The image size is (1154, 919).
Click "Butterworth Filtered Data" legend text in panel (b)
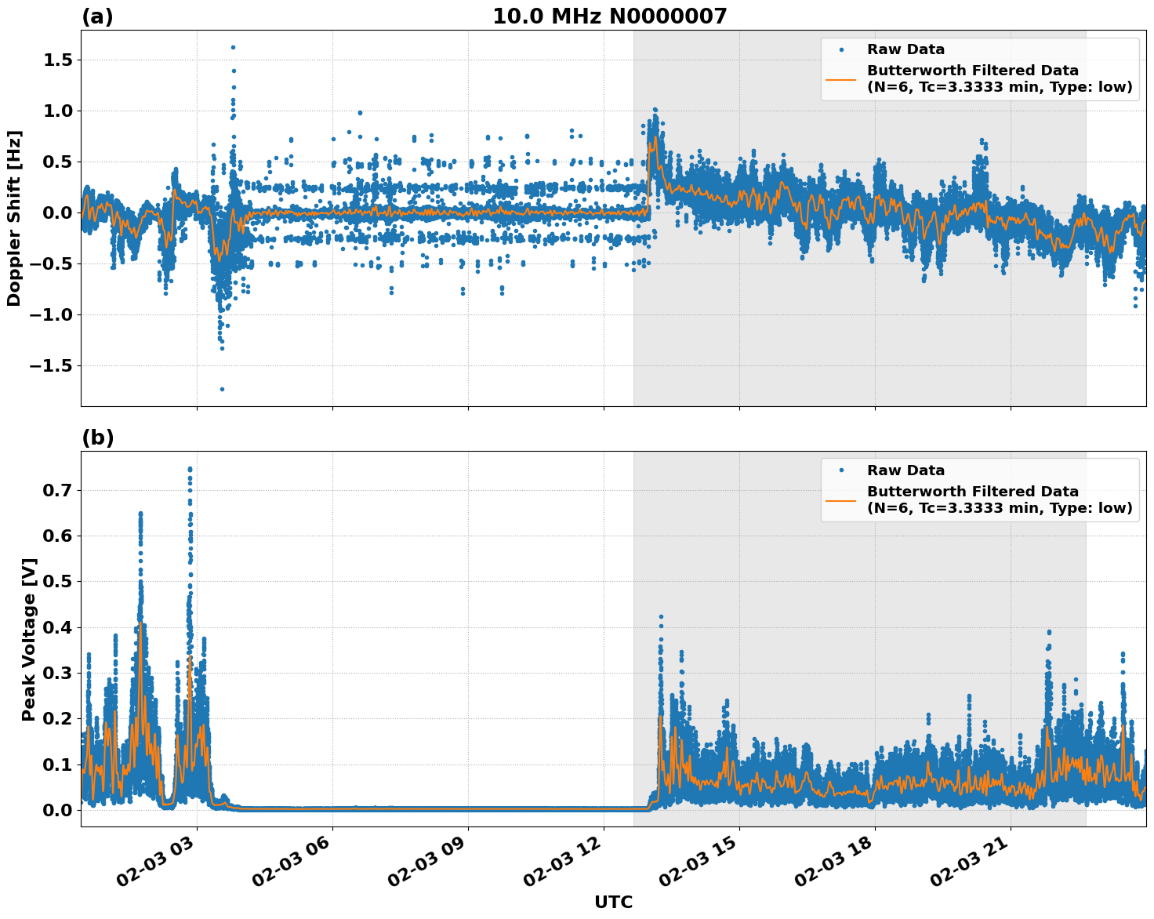972,492
